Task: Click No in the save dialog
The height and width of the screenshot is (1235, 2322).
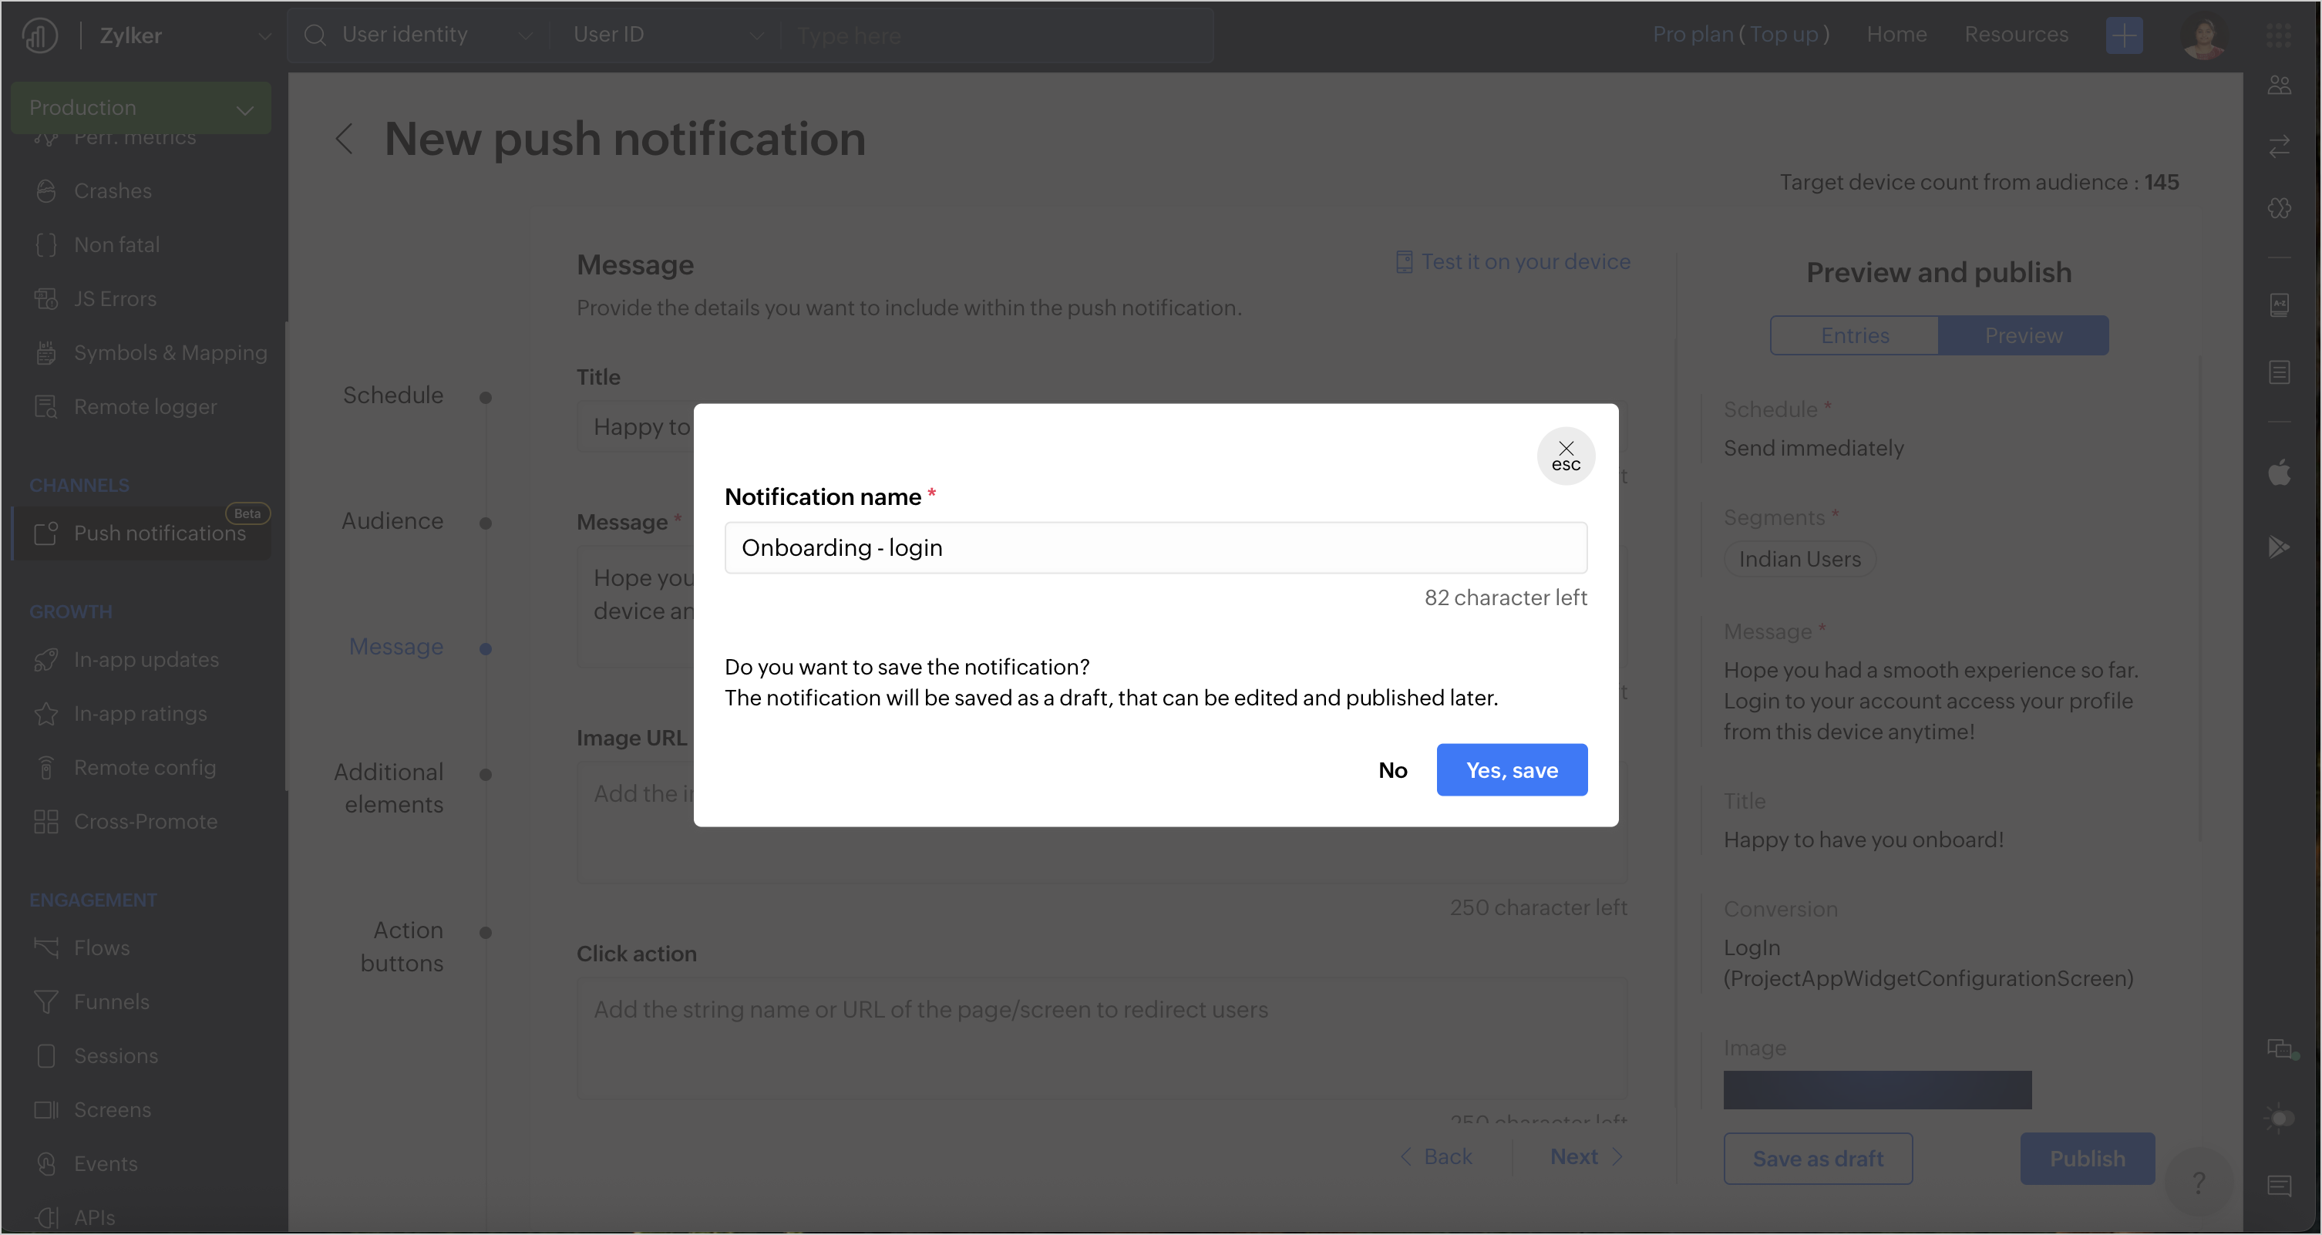Action: click(1392, 770)
